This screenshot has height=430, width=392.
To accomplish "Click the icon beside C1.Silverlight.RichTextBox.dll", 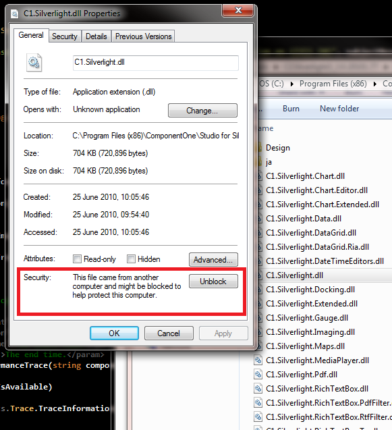I will click(x=258, y=389).
